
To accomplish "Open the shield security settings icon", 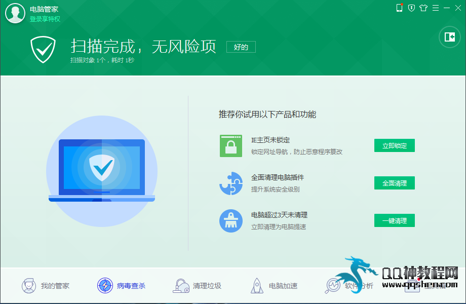I will click(411, 8).
